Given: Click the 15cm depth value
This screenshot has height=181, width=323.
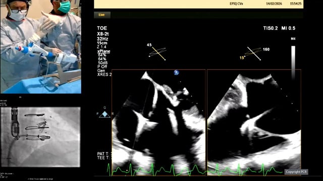Looking at the screenshot, I should coord(102,43).
